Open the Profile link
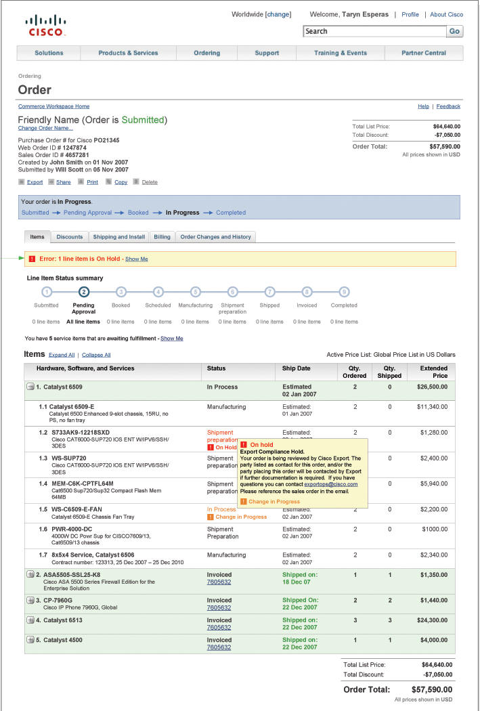Image resolution: width=480 pixels, height=711 pixels. (x=410, y=14)
